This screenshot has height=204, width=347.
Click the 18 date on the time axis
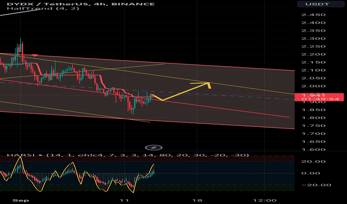tap(197, 200)
